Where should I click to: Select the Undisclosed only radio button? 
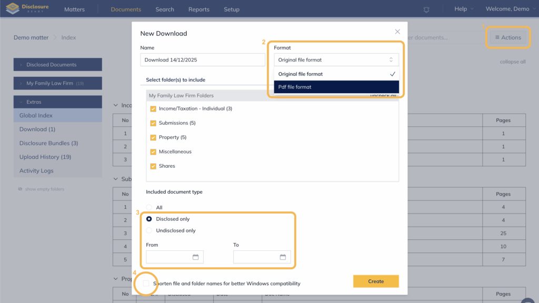click(149, 230)
